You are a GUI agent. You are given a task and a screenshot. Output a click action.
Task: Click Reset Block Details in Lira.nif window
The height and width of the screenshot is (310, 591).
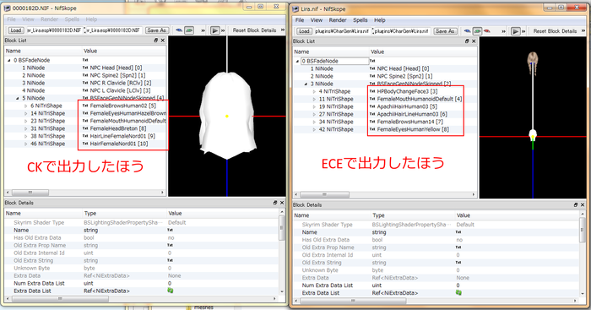pos(555,31)
